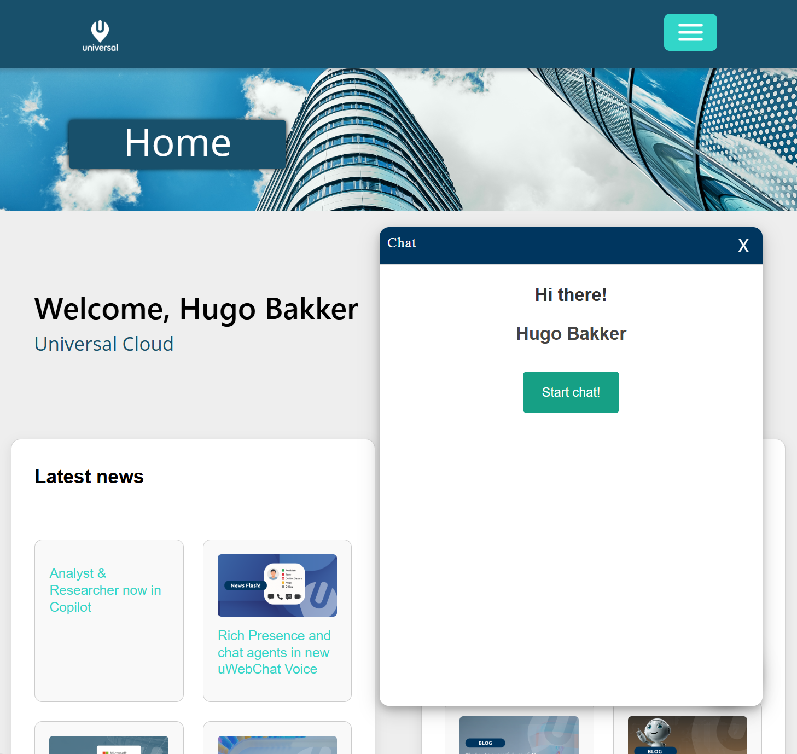
Task: Open the colorful news thumbnail beside Microsoft card
Action: pos(277,745)
